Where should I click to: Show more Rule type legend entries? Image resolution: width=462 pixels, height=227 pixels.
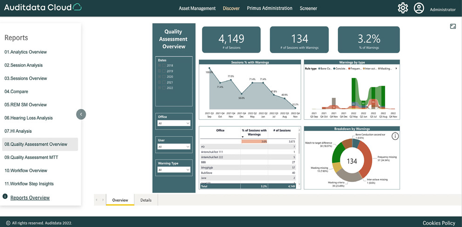pyautogui.click(x=396, y=69)
